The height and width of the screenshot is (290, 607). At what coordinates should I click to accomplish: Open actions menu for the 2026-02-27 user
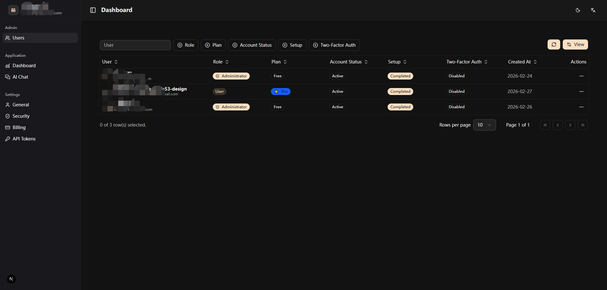point(581,92)
